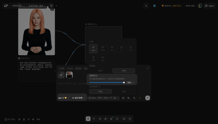Click the 参考 add reference button
This screenshot has width=218, height=124.
point(62,69)
